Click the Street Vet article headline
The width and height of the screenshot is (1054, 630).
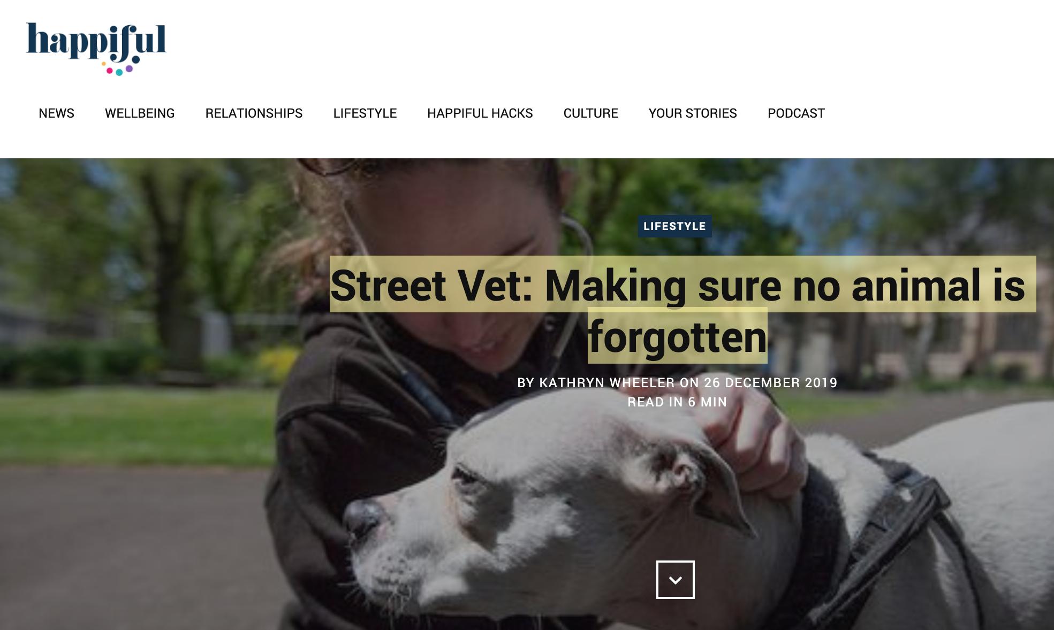[x=677, y=310]
